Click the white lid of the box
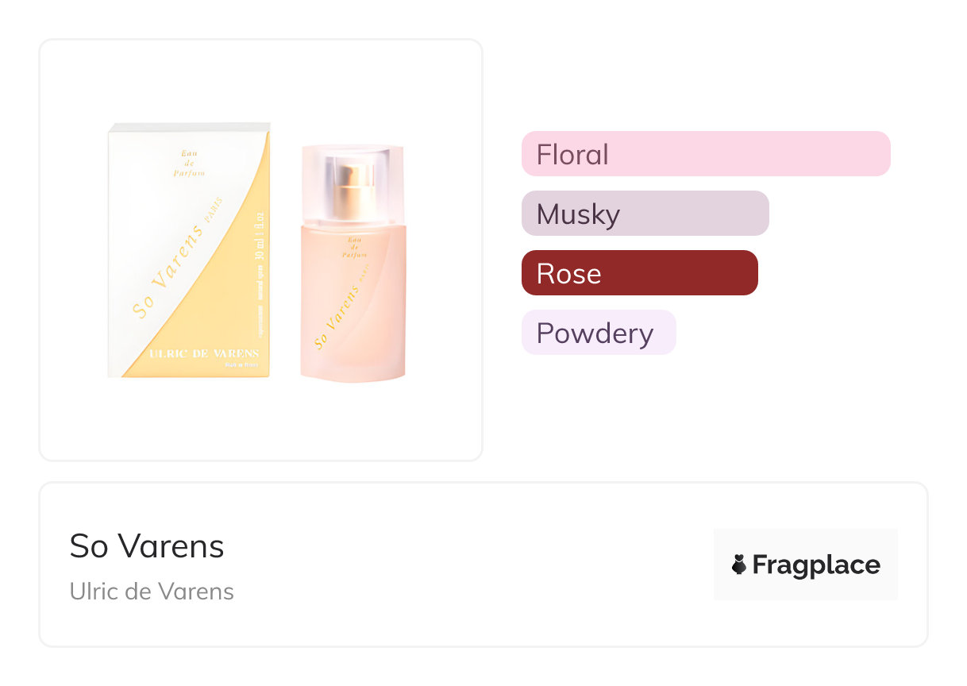Screen dimensions: 967x686 189,127
